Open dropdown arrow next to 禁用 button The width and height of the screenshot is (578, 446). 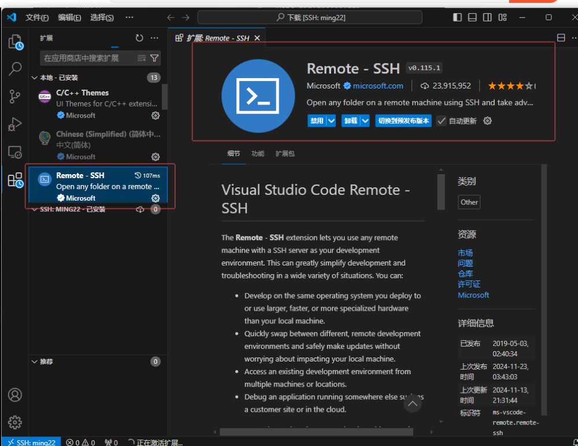point(331,121)
